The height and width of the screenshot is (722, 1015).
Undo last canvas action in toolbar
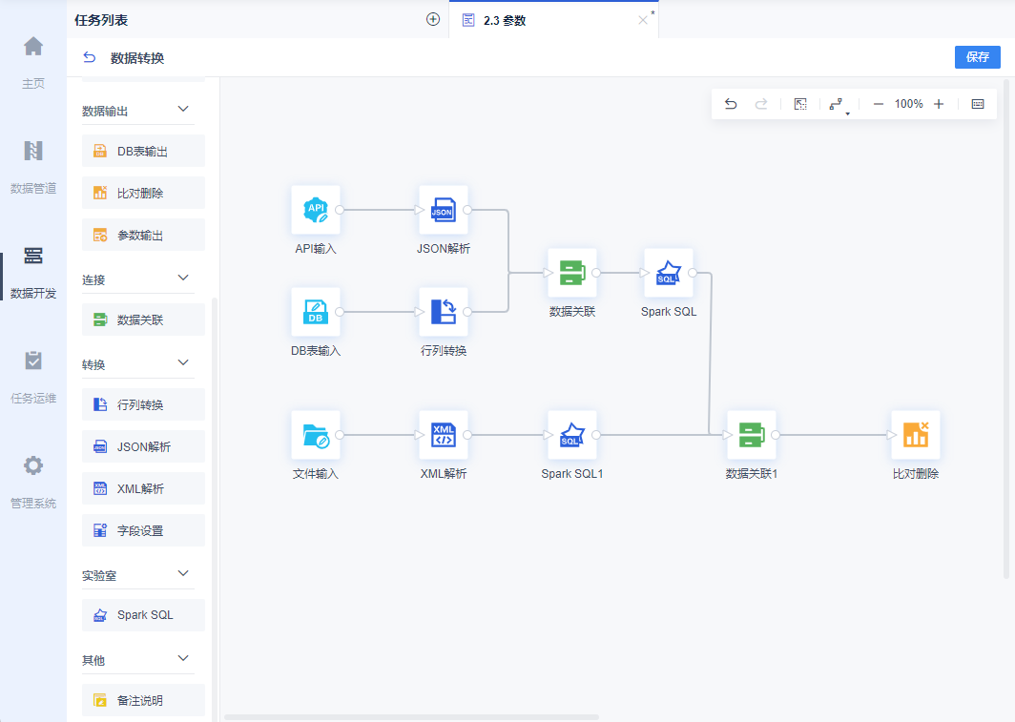point(731,104)
